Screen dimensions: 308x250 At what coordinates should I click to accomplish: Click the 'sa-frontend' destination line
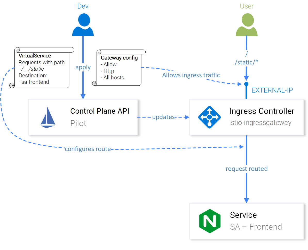(35, 82)
